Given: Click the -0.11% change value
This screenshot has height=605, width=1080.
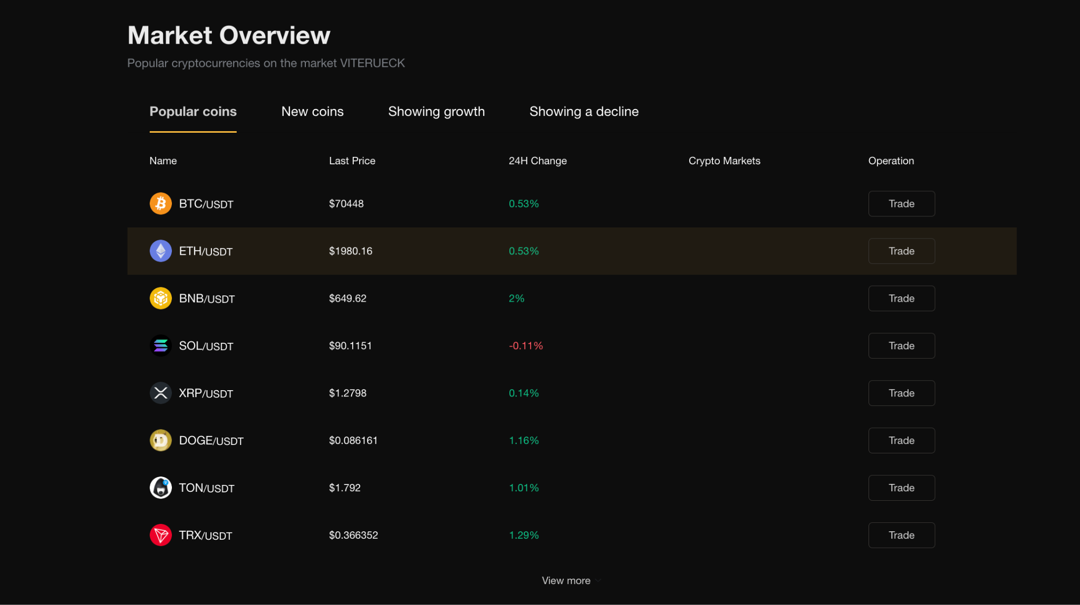Looking at the screenshot, I should tap(526, 346).
